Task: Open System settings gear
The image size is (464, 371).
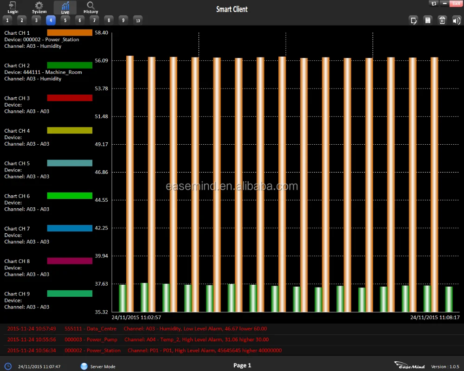Action: pos(39,7)
